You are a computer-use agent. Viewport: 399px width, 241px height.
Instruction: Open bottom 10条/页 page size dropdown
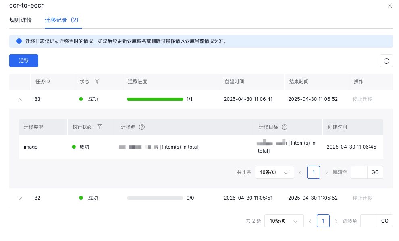(x=284, y=221)
